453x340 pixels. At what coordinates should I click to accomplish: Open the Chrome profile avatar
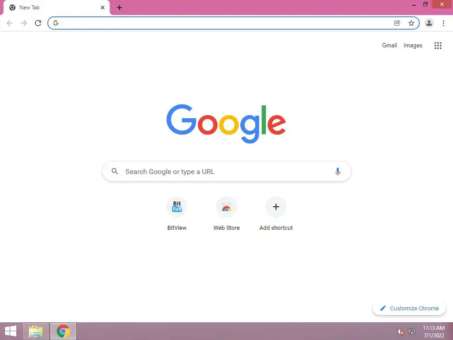click(429, 23)
